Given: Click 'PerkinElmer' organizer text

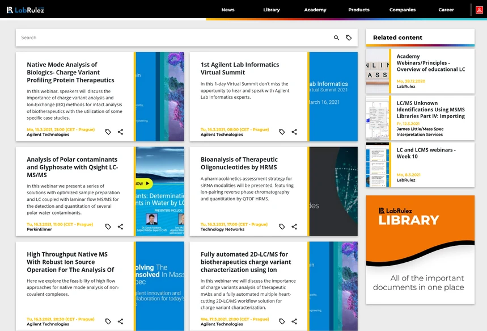Looking at the screenshot, I should coord(39,229).
